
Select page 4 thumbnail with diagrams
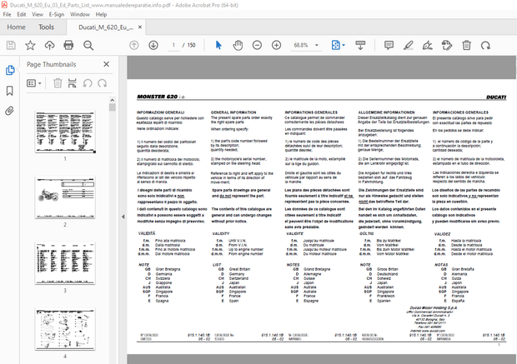coord(65,329)
